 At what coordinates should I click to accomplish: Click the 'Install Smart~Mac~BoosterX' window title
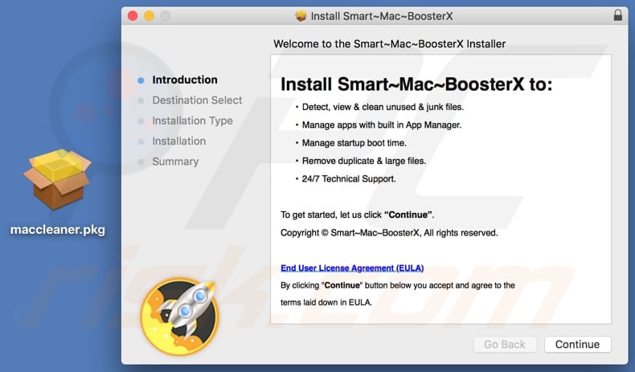[x=382, y=16]
